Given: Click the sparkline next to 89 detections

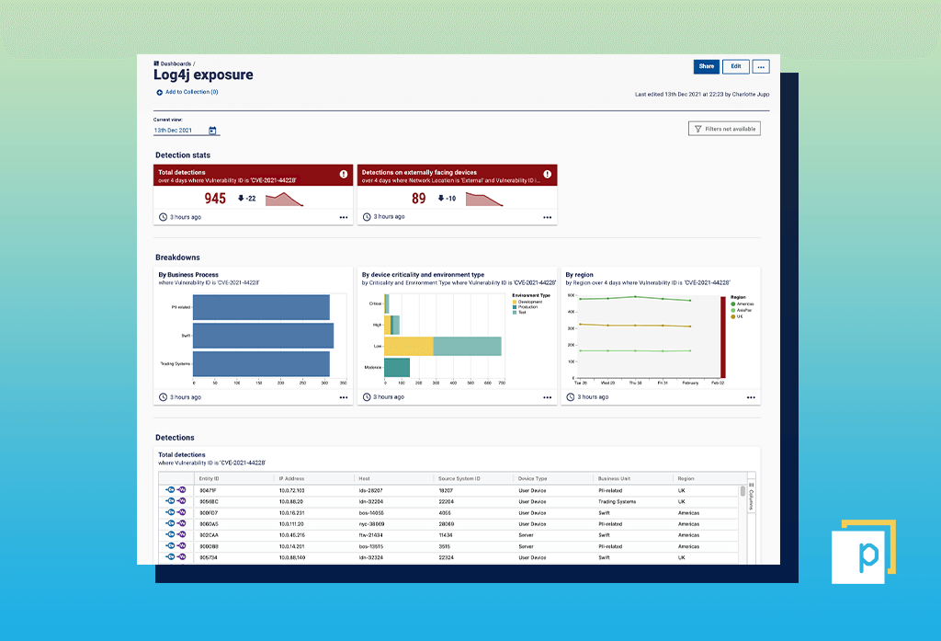Looking at the screenshot, I should click(x=483, y=199).
